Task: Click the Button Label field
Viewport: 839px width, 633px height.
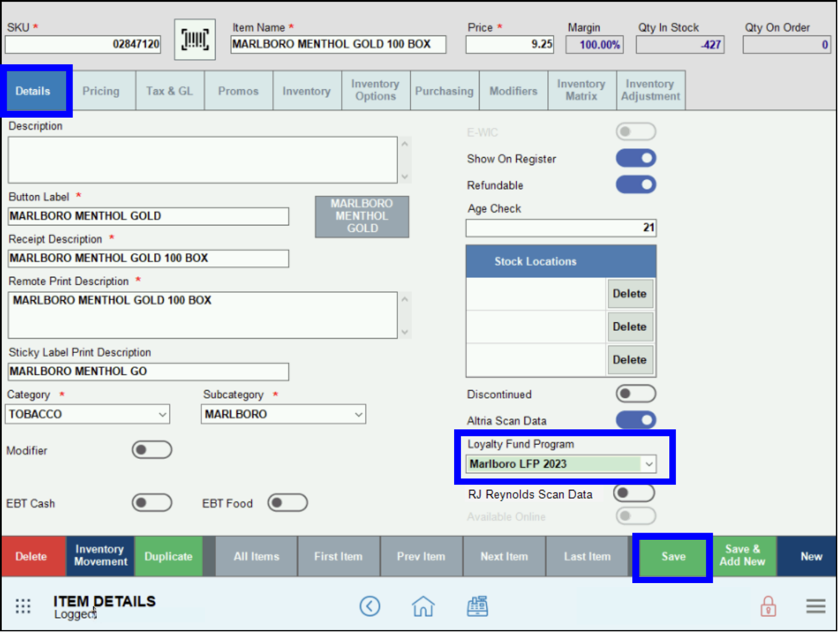Action: (x=148, y=216)
